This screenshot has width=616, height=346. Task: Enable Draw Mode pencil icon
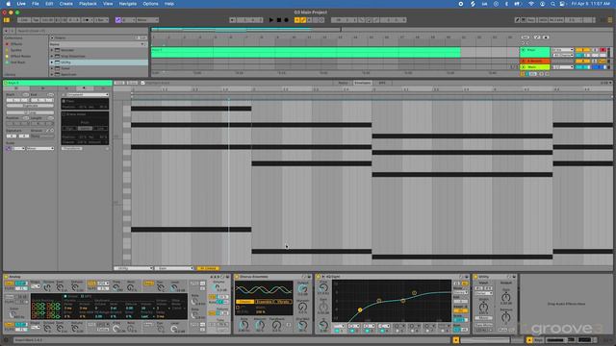pos(517,20)
